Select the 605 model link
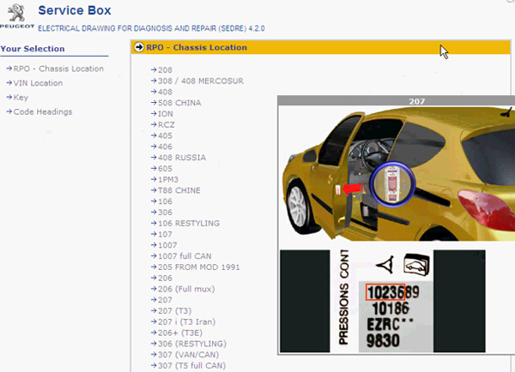 (165, 169)
